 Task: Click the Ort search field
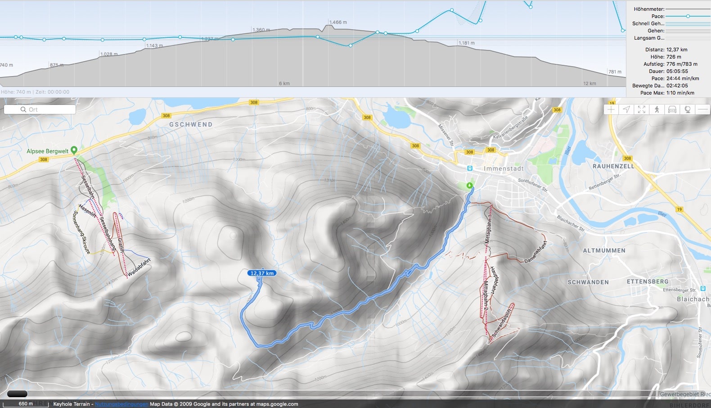click(40, 109)
